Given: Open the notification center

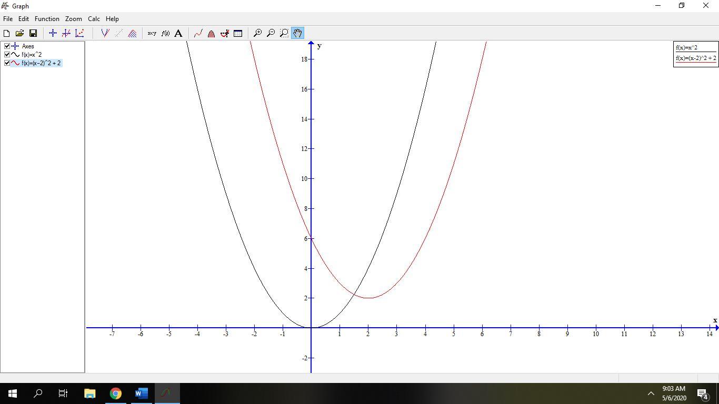Looking at the screenshot, I should click(x=703, y=393).
